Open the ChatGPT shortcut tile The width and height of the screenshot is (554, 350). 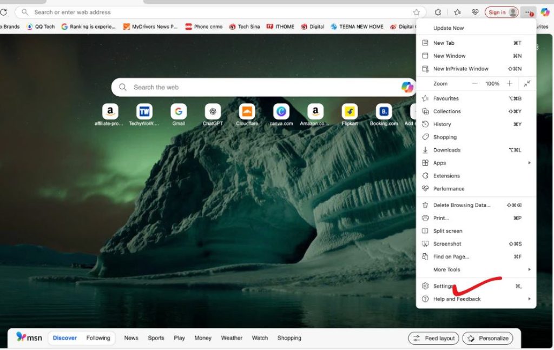[213, 115]
